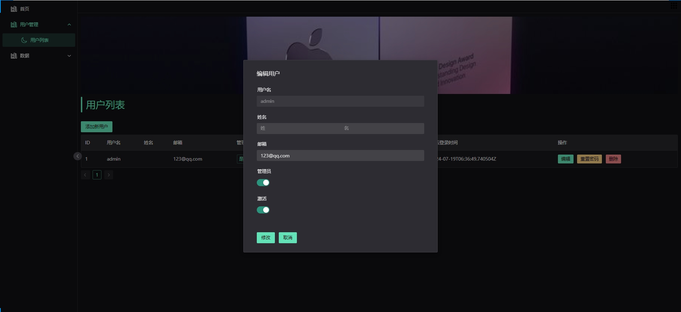Viewport: 681px width, 312px height.
Task: Select the 用户管理 menu item
Action: pyautogui.click(x=39, y=24)
